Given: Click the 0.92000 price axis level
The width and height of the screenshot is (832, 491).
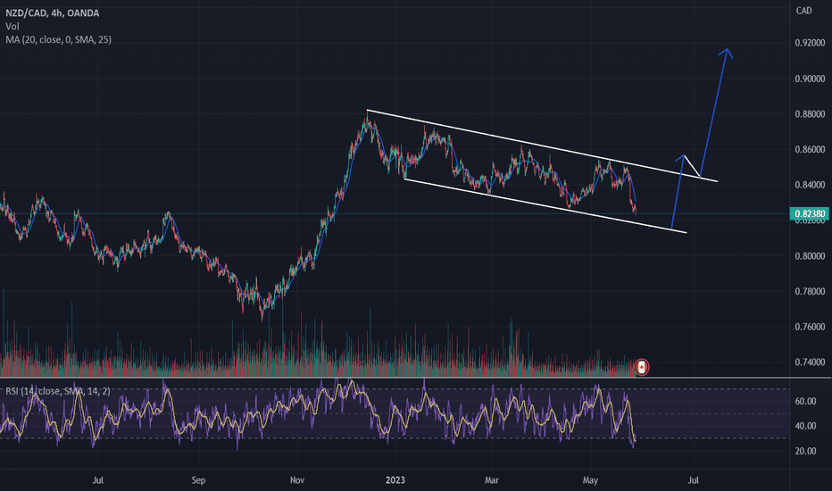Looking at the screenshot, I should coord(810,43).
